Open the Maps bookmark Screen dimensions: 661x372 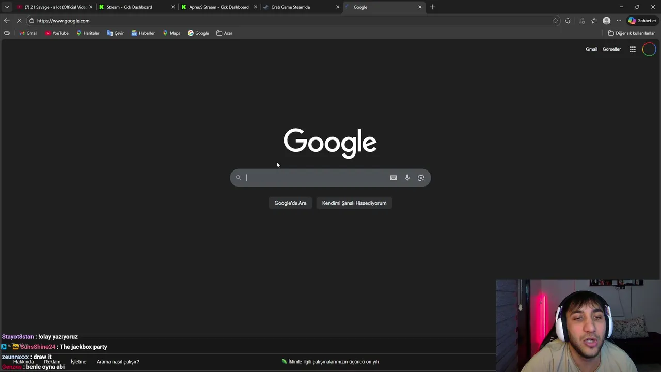pos(171,33)
